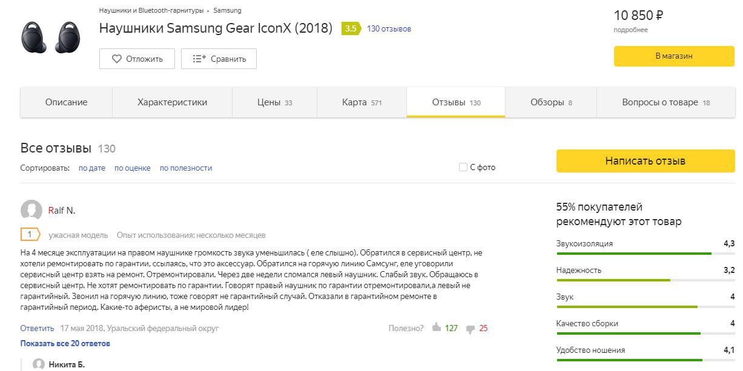Open the Ralf N. reviewer profile name
Screen dimensions: 743x371
click(x=62, y=211)
